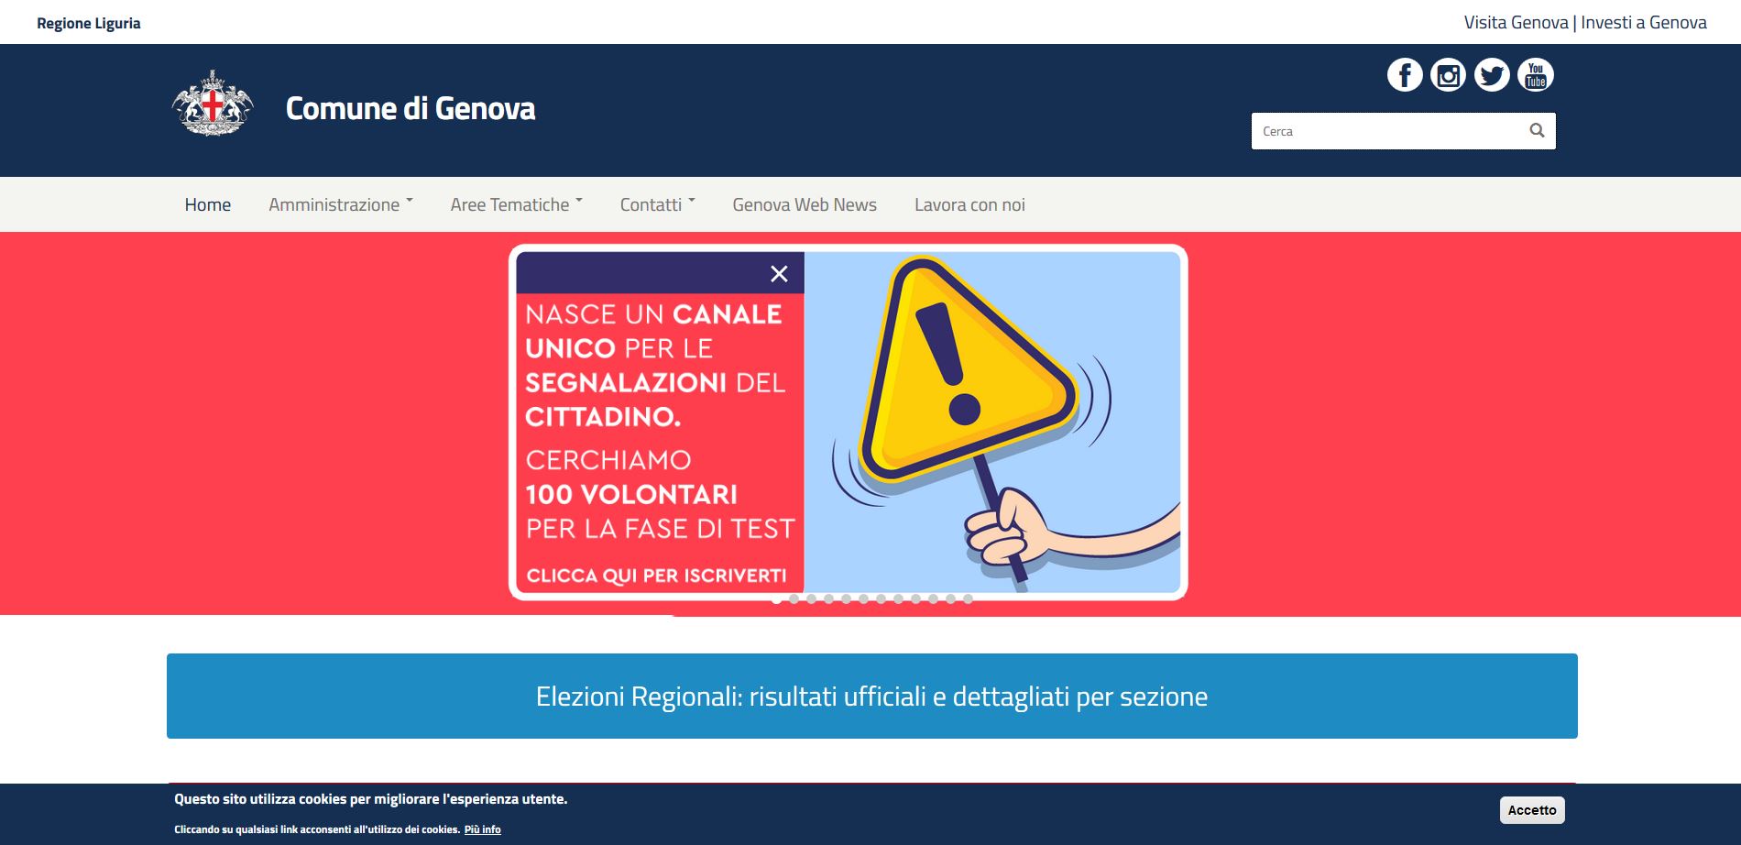Expand the Contatti dropdown menu
1741x845 pixels.
pos(657,204)
